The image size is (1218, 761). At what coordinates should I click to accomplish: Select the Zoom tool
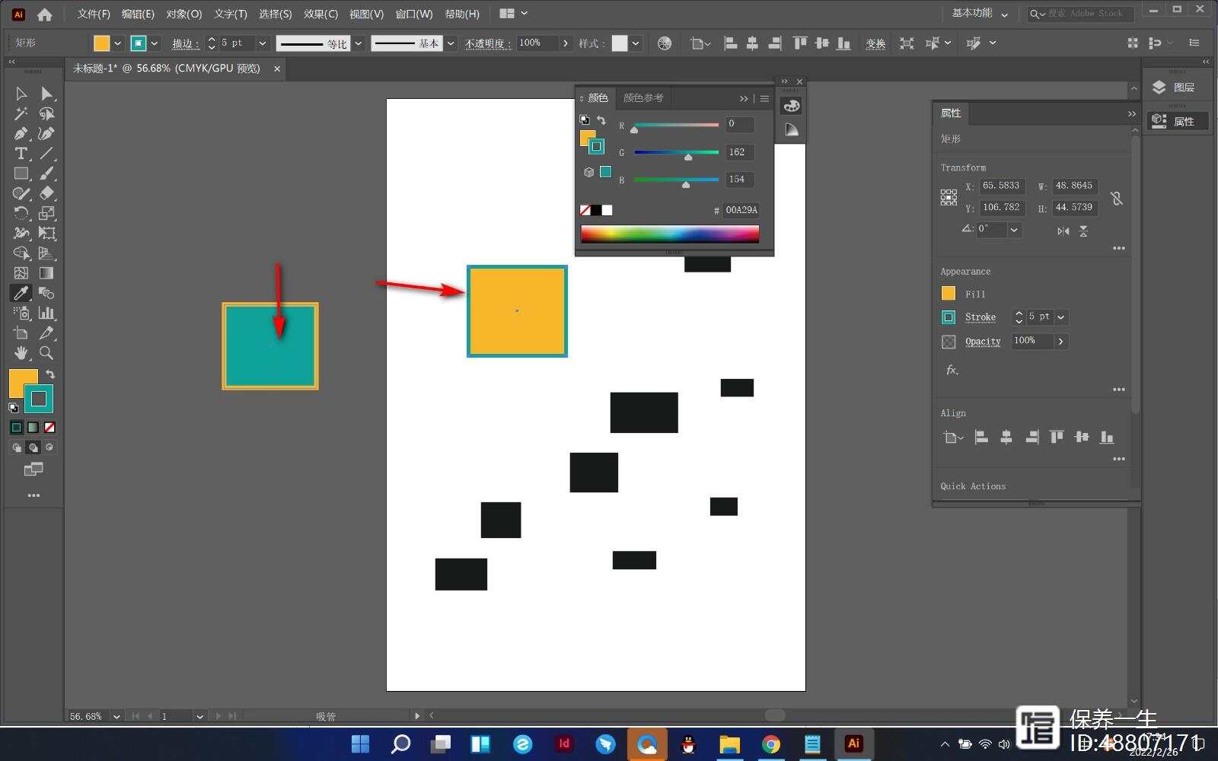(46, 353)
